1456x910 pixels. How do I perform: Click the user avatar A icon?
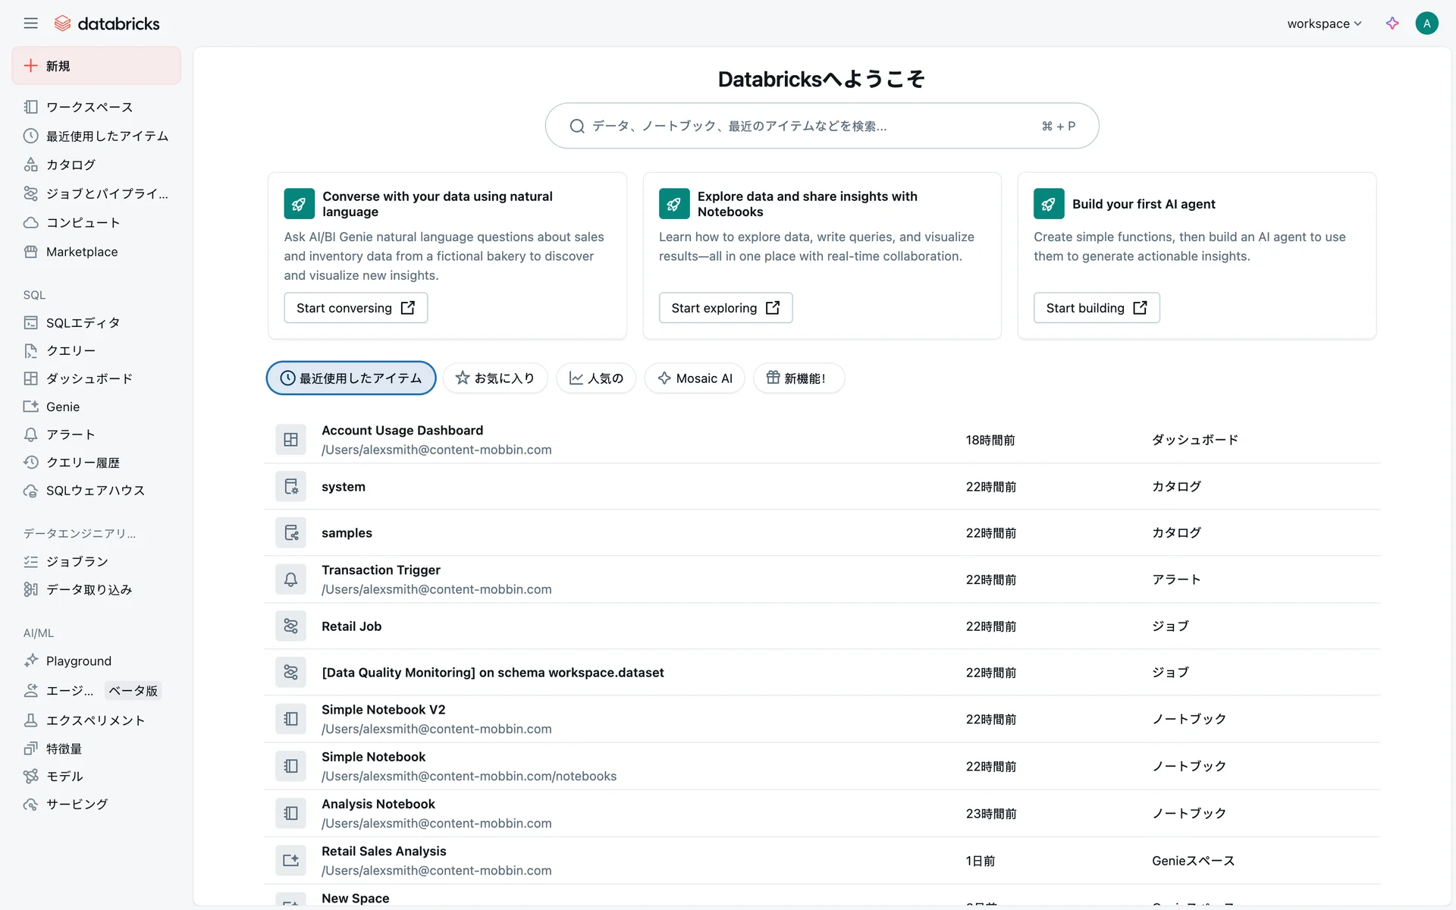pos(1426,24)
